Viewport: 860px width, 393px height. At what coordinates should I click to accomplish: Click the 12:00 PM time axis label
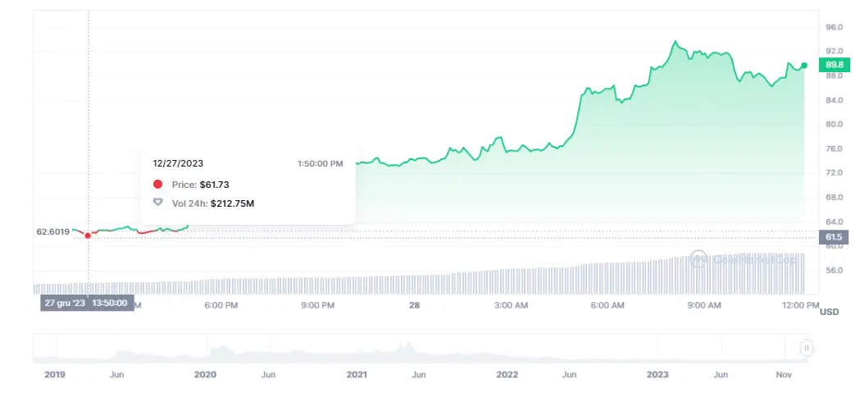click(800, 305)
